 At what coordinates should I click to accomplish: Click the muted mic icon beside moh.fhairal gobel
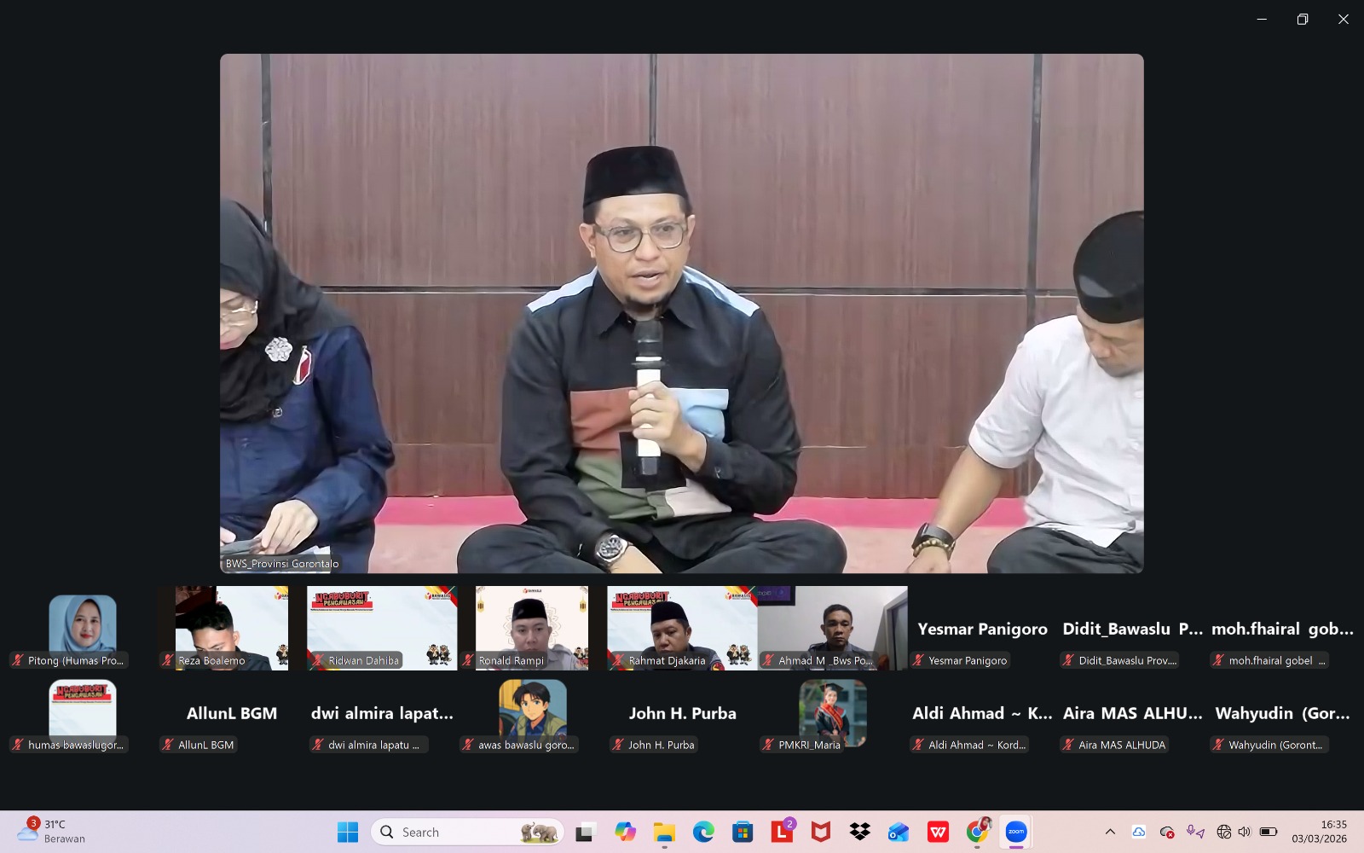point(1218,660)
